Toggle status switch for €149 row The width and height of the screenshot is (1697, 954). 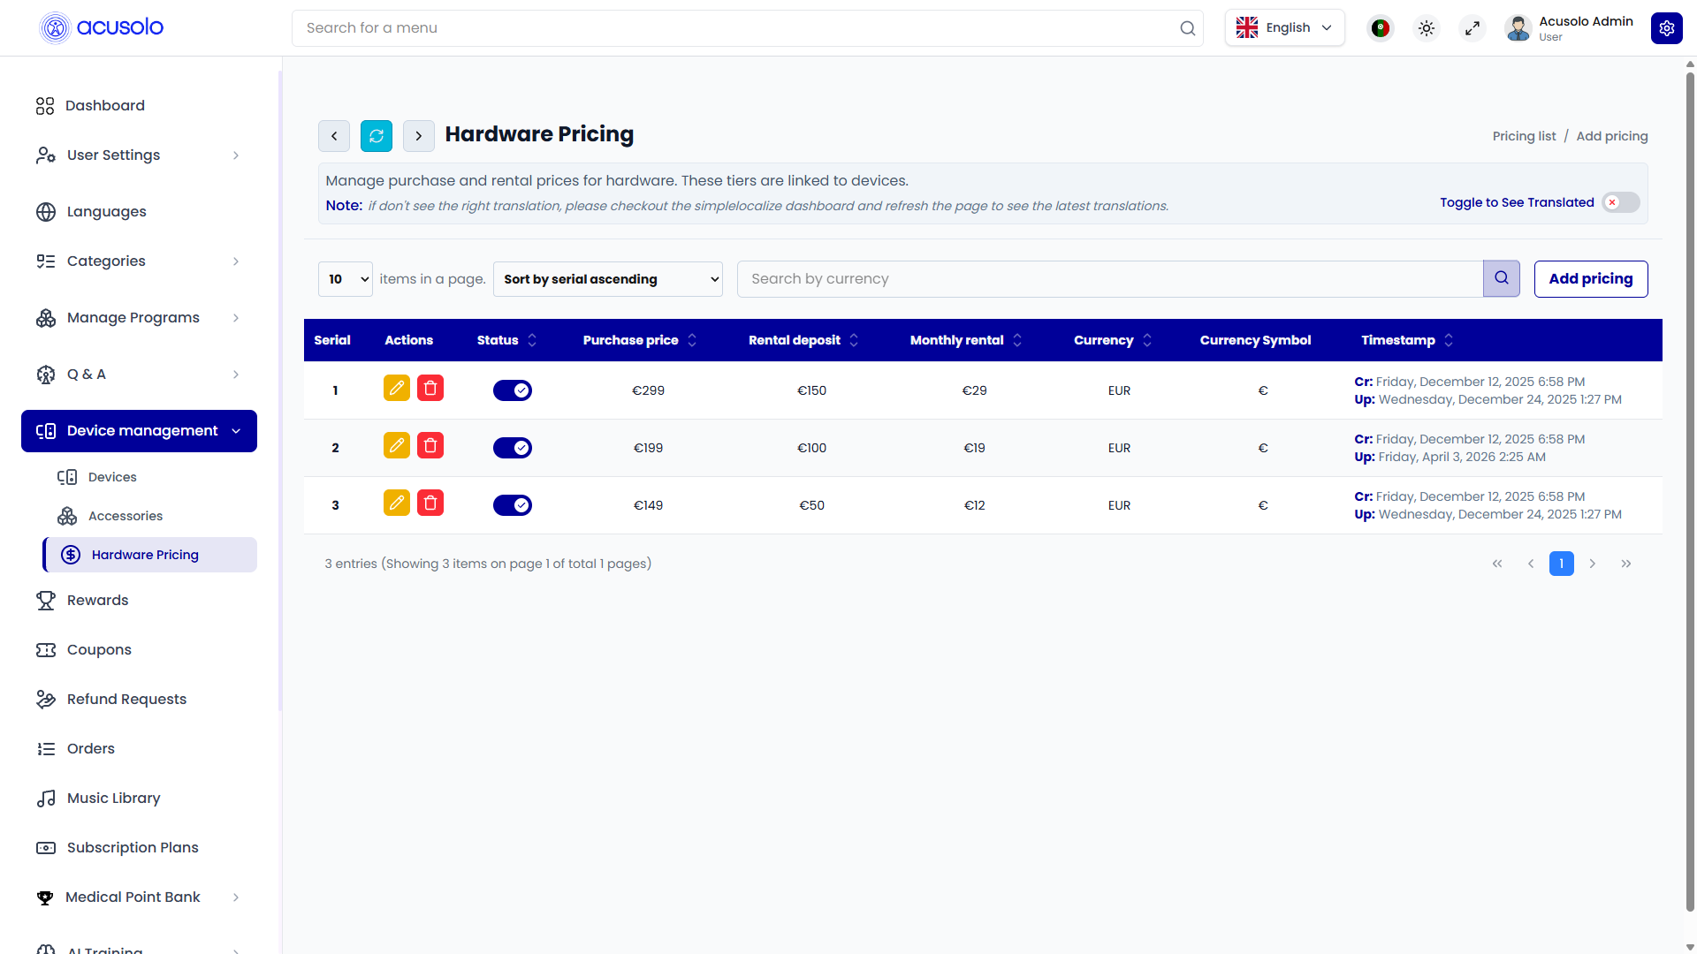coord(513,505)
